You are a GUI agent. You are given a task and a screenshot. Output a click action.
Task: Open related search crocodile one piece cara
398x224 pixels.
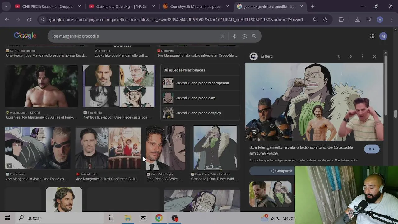click(x=200, y=98)
